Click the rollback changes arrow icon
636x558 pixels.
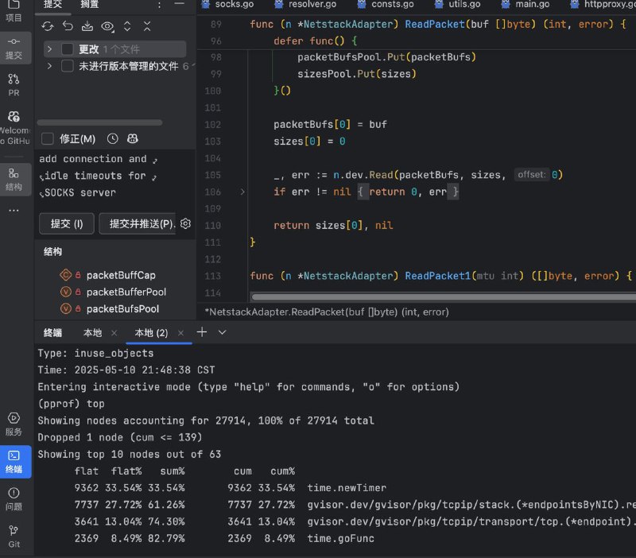68,26
